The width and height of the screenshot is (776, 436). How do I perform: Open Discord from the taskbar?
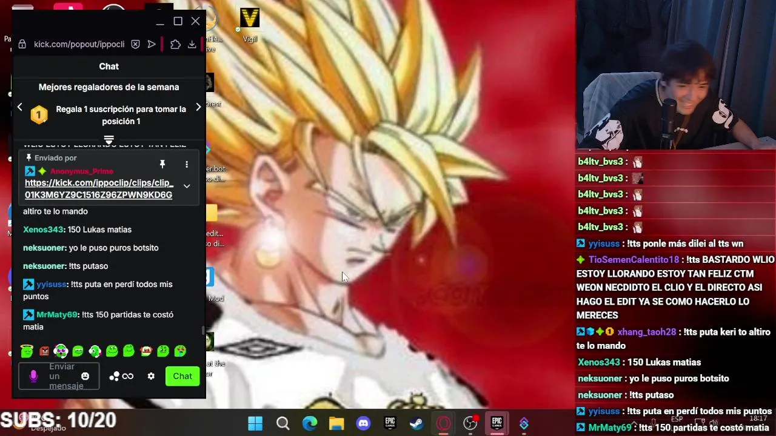[x=363, y=423]
